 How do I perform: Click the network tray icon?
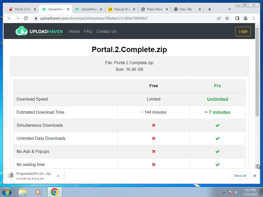tap(224, 192)
